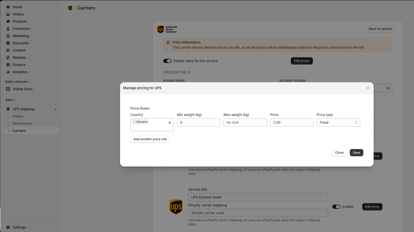Edit price for UPS Express Saver

point(372,207)
